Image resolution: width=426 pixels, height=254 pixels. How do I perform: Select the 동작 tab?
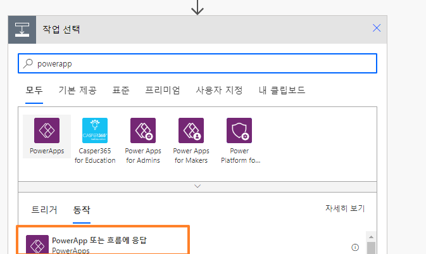pyautogui.click(x=82, y=210)
